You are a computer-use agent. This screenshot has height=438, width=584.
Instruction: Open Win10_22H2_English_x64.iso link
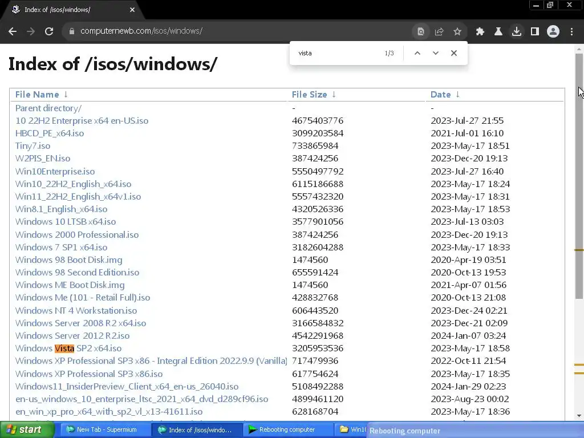tap(74, 184)
